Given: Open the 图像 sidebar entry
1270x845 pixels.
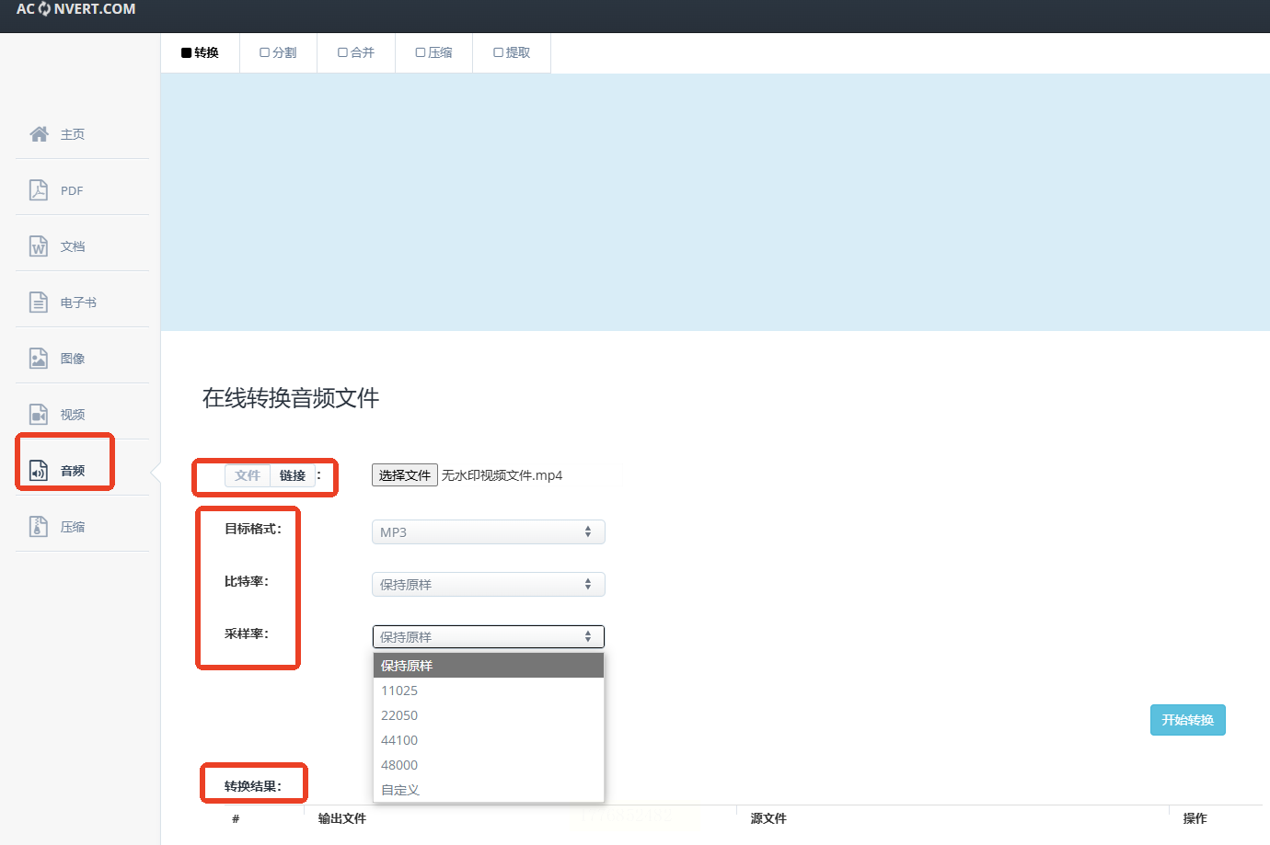Looking at the screenshot, I should coord(82,359).
